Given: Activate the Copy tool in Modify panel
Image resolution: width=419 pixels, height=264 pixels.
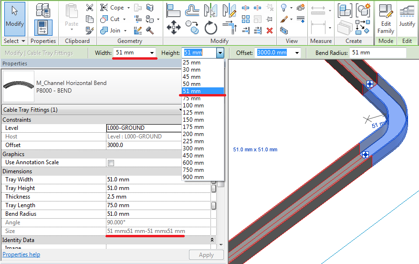Looking at the screenshot, I should coord(192,27).
